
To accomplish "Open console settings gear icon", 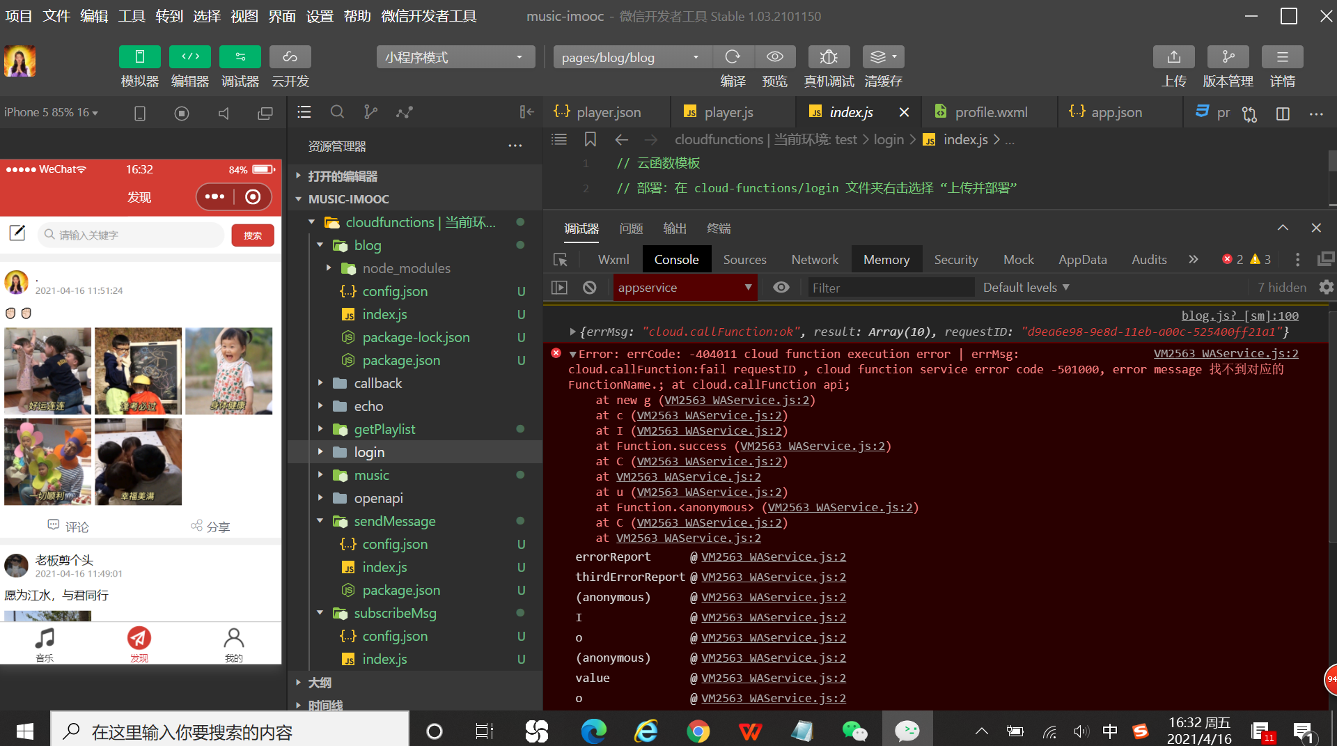I will point(1326,288).
